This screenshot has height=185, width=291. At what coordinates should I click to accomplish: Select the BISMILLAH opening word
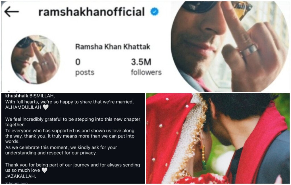[x=42, y=96]
